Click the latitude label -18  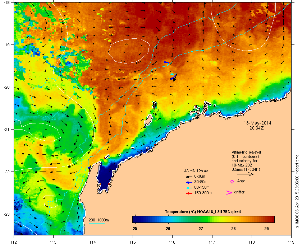click(6, 3)
